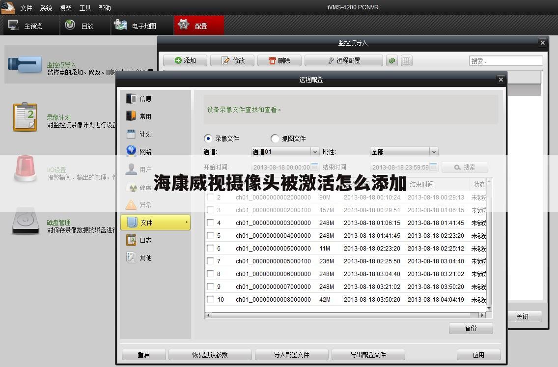Check the box for file row 7

click(x=210, y=261)
